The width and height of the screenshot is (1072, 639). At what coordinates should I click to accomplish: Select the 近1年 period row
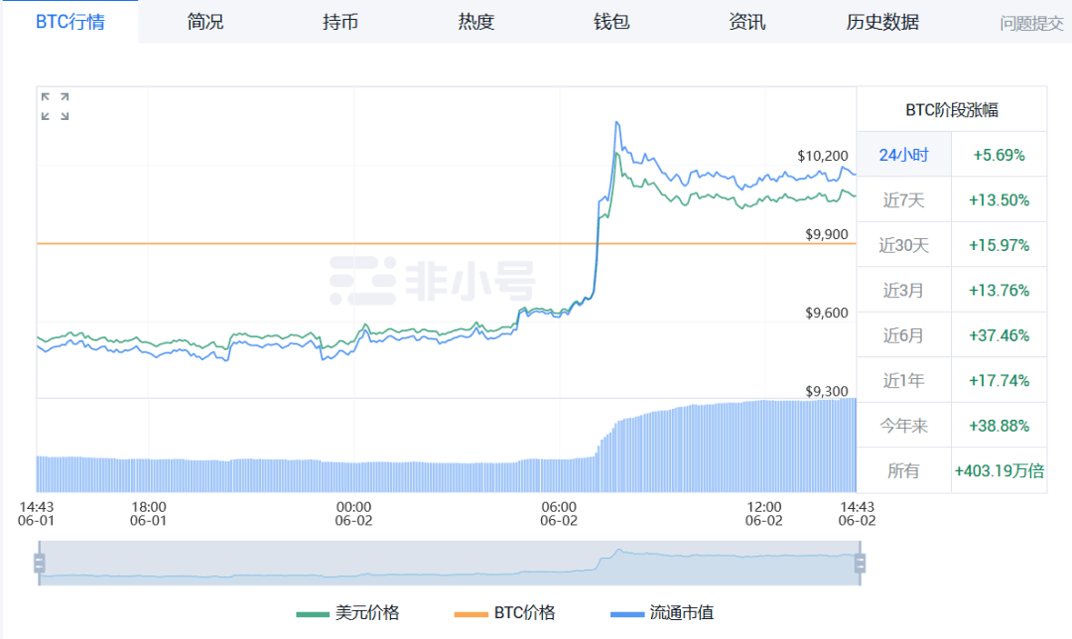pyautogui.click(x=904, y=380)
